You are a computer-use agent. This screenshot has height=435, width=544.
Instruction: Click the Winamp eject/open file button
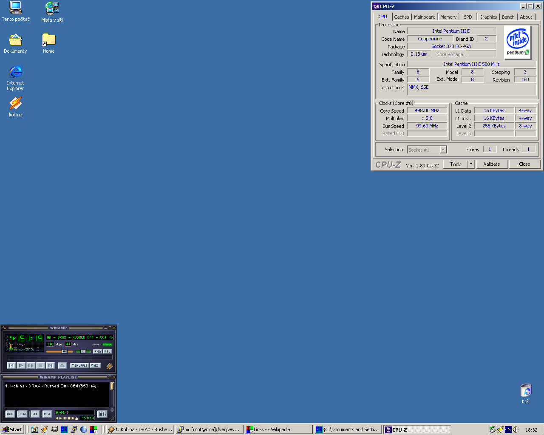pos(62,365)
